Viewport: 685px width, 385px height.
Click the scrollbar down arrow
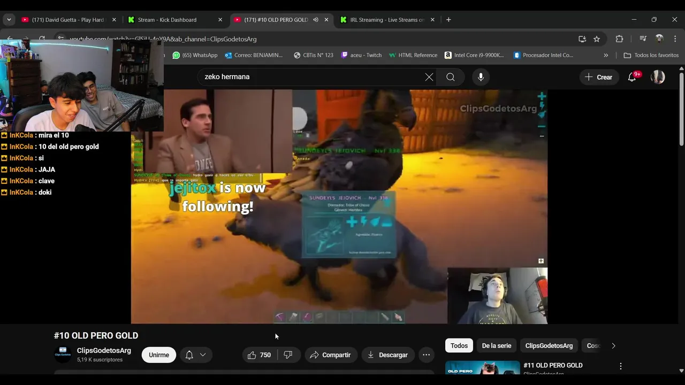point(681,371)
